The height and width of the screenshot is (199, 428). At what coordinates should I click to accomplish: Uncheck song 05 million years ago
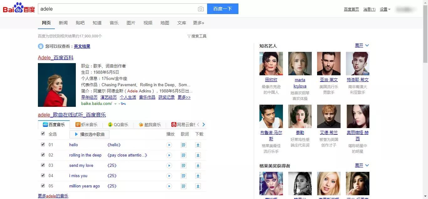point(43,186)
